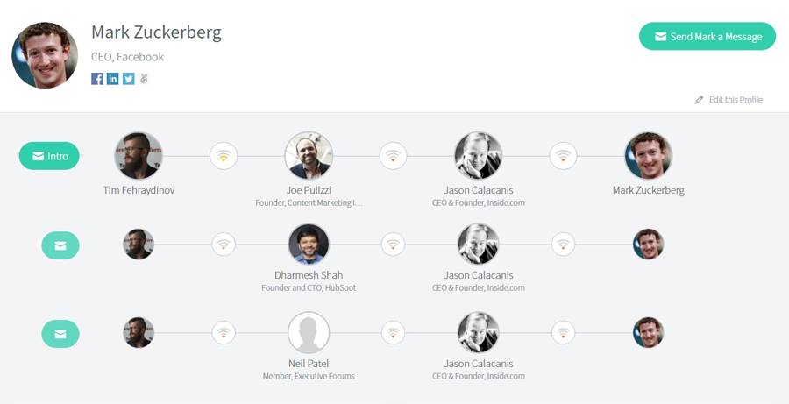The image size is (789, 404).
Task: Open Mark's LinkedIn profile icon
Action: (113, 79)
